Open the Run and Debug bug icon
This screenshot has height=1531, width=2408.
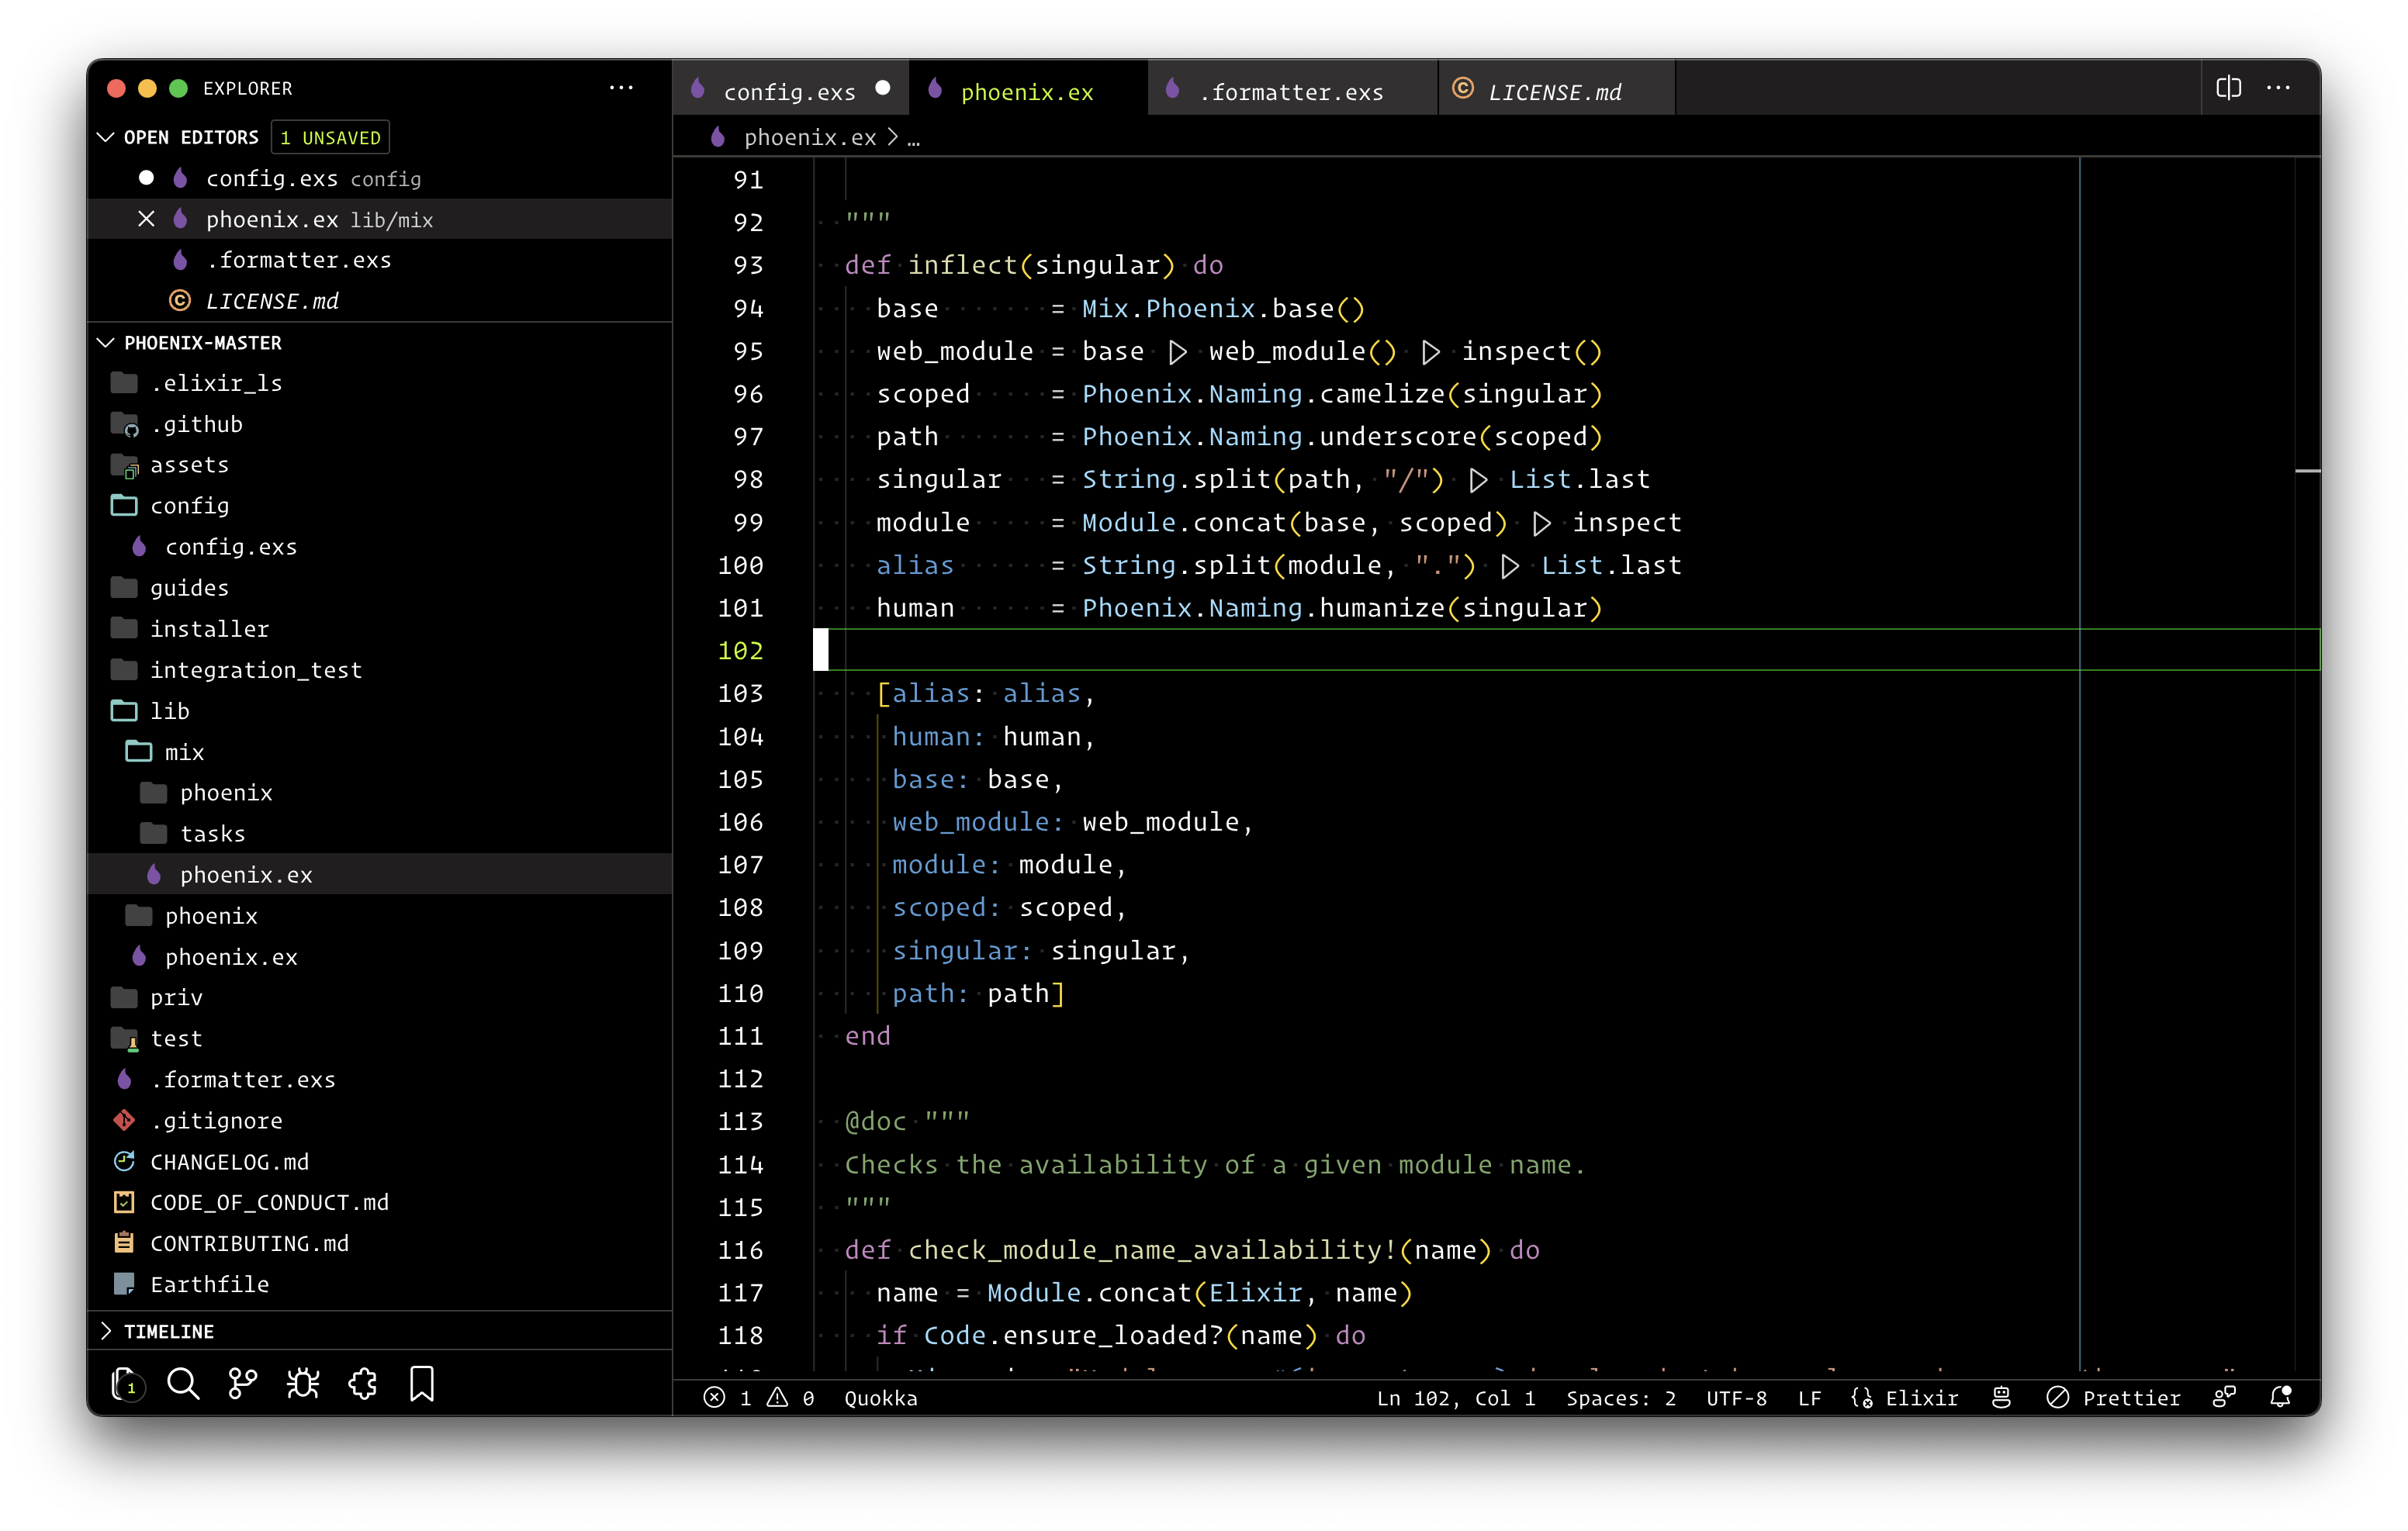[303, 1384]
